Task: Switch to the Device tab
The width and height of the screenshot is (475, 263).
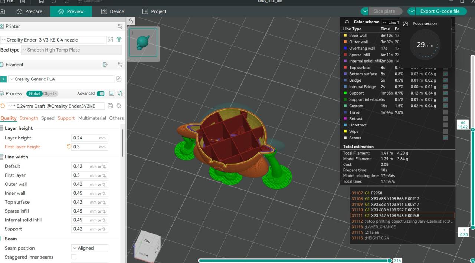Action: [x=113, y=11]
